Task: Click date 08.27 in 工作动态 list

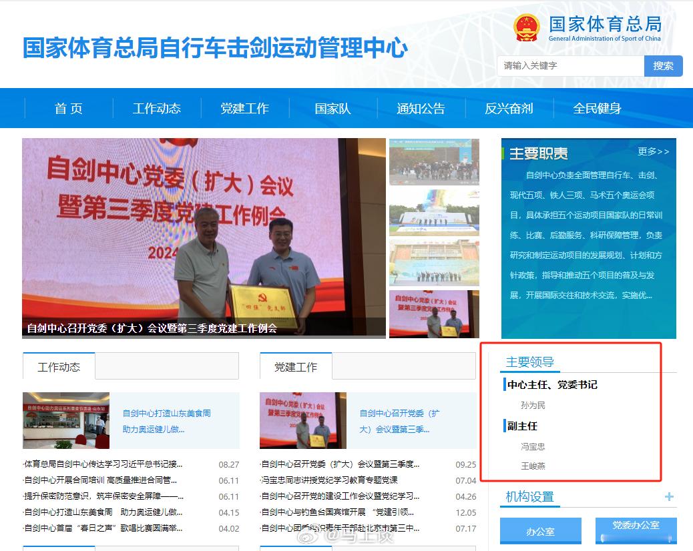Action: pos(228,464)
